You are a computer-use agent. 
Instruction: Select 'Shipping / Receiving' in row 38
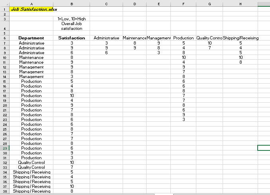pos(31,191)
